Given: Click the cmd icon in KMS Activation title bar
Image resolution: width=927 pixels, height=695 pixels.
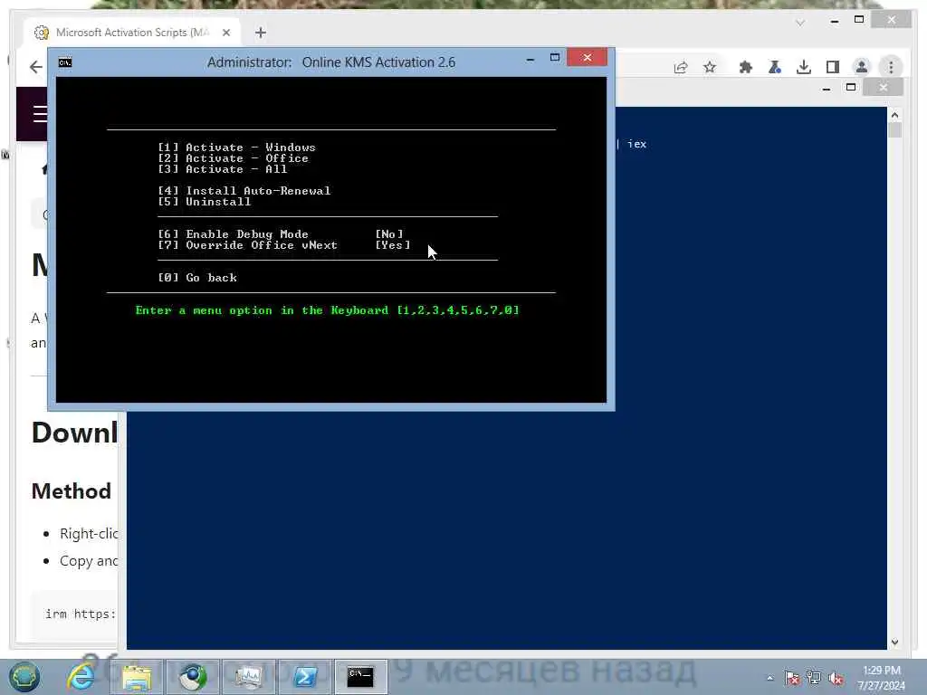Looking at the screenshot, I should [65, 62].
